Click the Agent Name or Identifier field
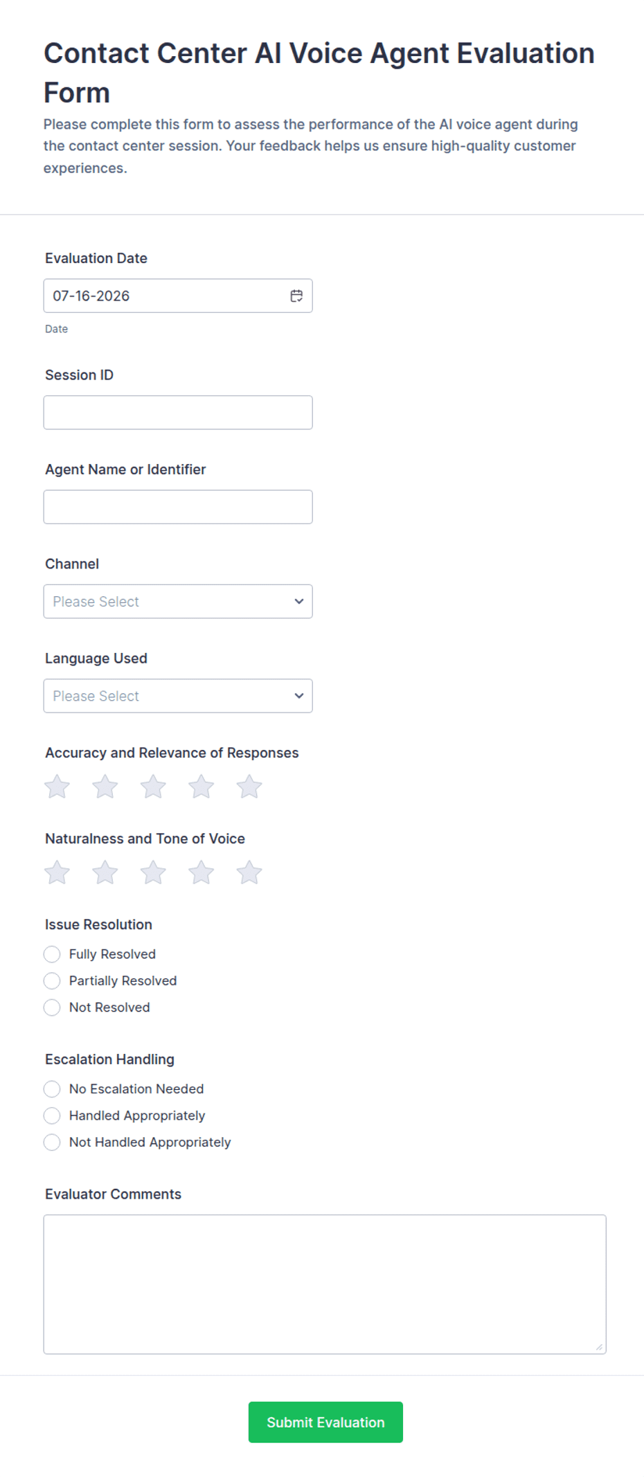The image size is (644, 1477). 178,507
